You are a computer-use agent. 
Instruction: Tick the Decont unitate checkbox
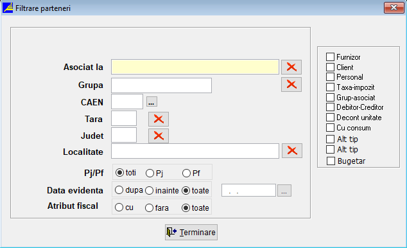pos(330,117)
